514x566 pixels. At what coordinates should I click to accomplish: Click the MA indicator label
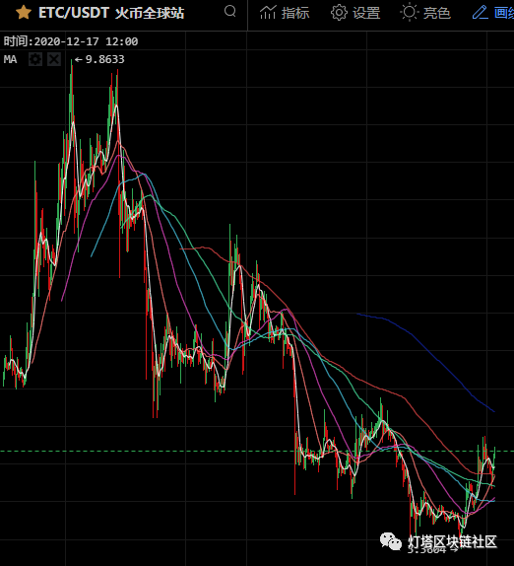point(10,59)
